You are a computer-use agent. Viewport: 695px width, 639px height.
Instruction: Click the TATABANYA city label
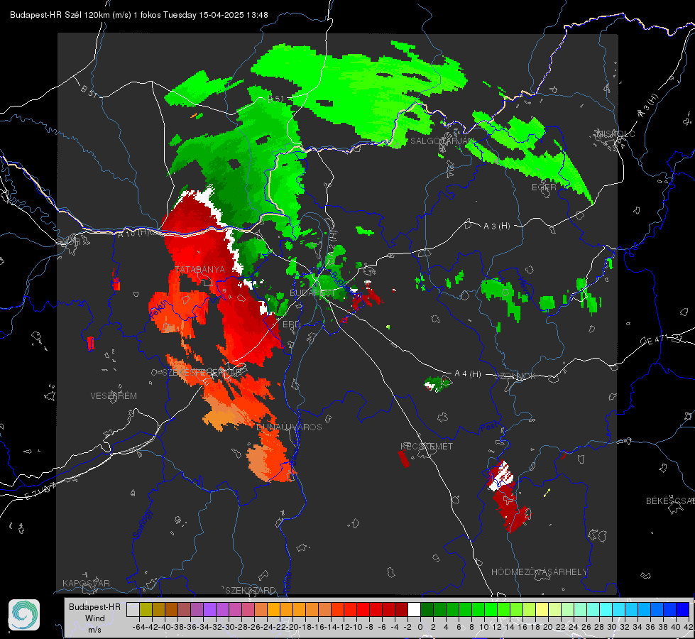coord(200,270)
